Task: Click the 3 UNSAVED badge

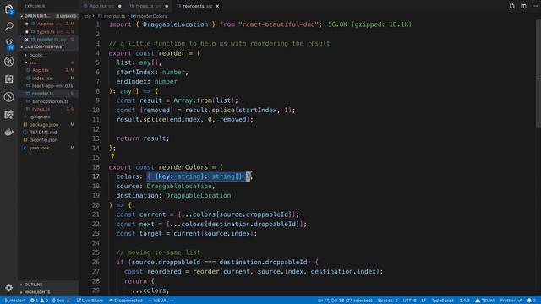Action: click(x=67, y=16)
